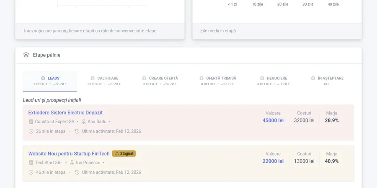The width and height of the screenshot is (377, 188).
Task: Click the < 1 zi axis label
Action: [232, 4]
